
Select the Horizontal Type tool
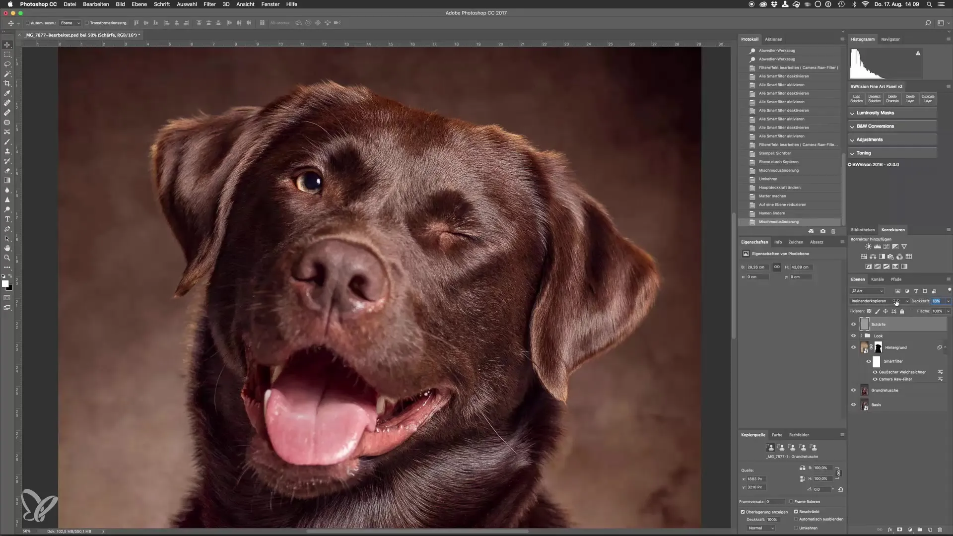(x=7, y=219)
